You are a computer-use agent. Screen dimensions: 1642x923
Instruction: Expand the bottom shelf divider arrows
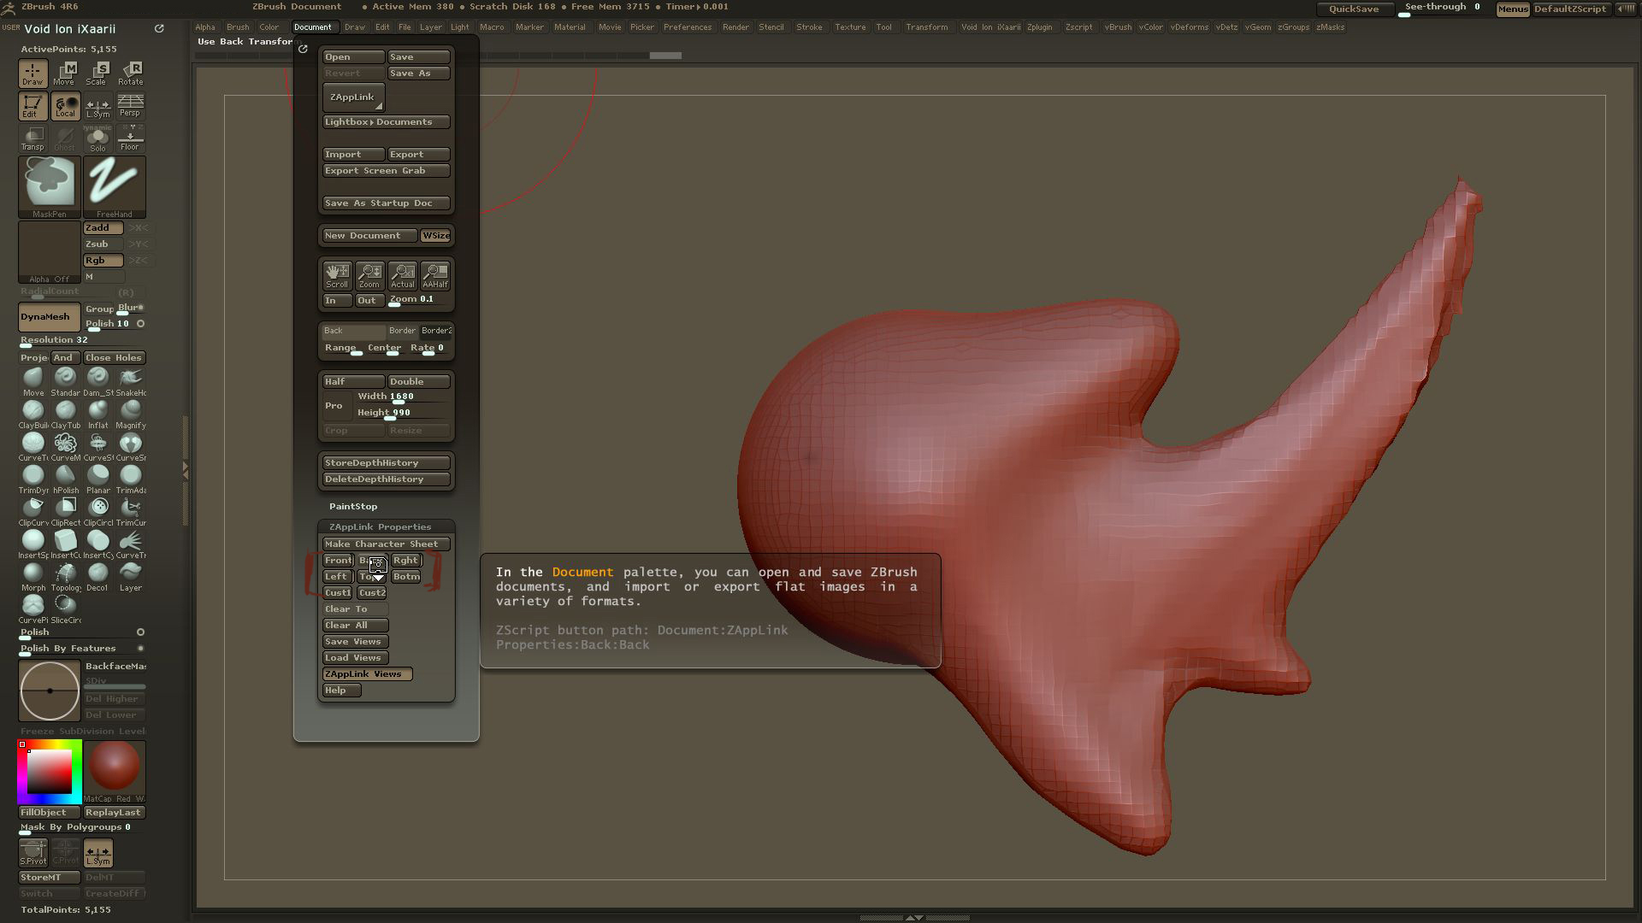tap(913, 918)
